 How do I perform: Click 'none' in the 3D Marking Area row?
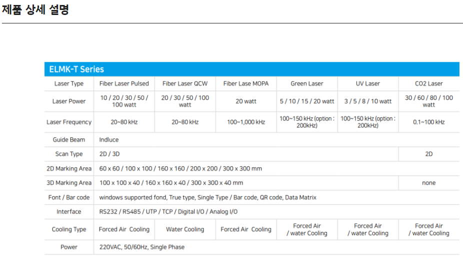(x=428, y=183)
